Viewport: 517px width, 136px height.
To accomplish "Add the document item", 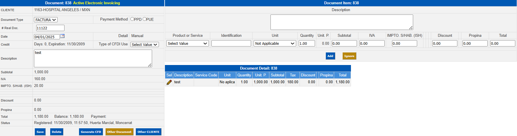I will 330,56.
